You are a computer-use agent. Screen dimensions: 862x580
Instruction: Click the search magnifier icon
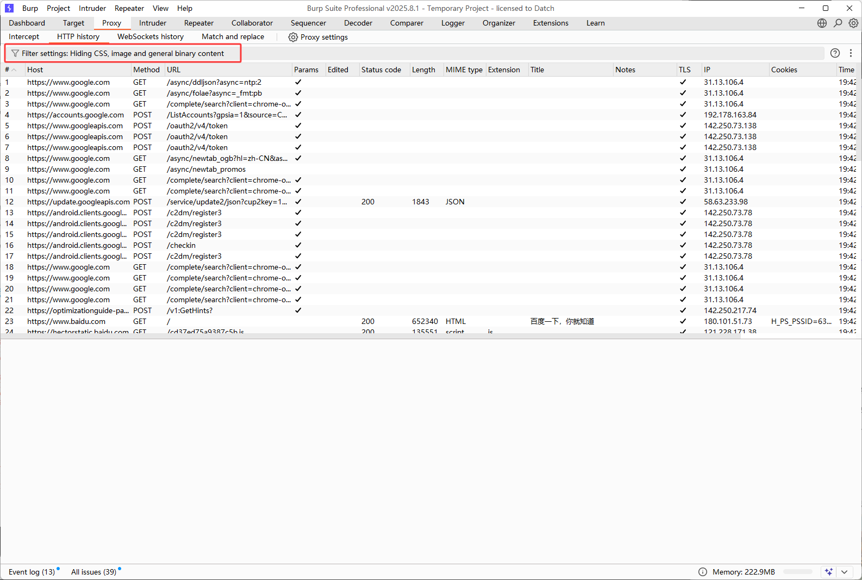click(x=838, y=23)
